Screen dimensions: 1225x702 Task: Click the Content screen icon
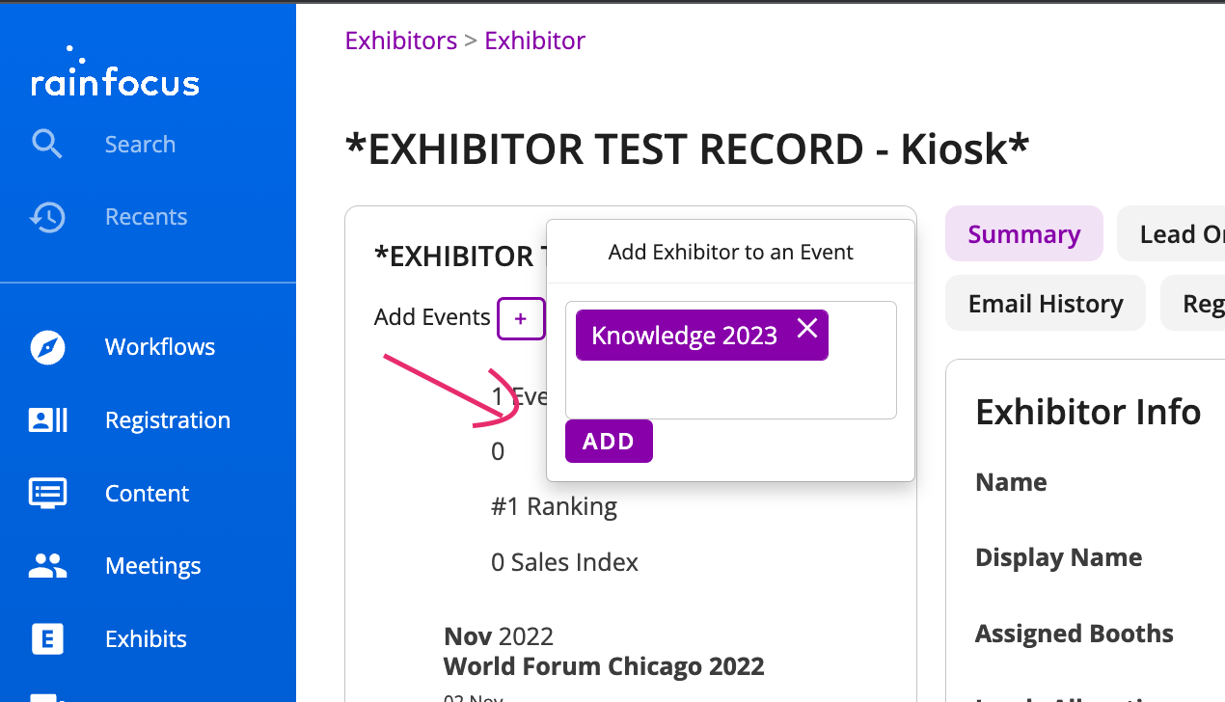[x=47, y=493]
